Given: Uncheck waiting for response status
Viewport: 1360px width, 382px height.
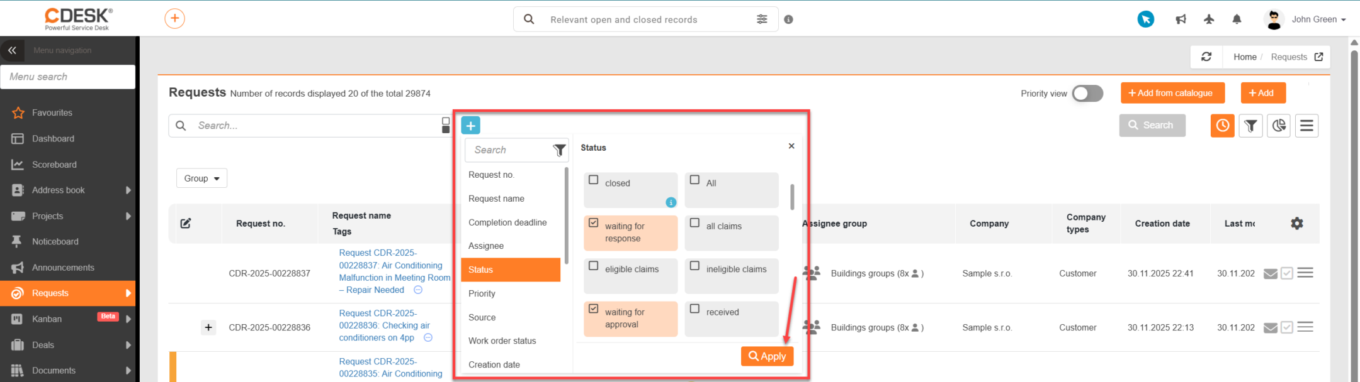Looking at the screenshot, I should 593,222.
